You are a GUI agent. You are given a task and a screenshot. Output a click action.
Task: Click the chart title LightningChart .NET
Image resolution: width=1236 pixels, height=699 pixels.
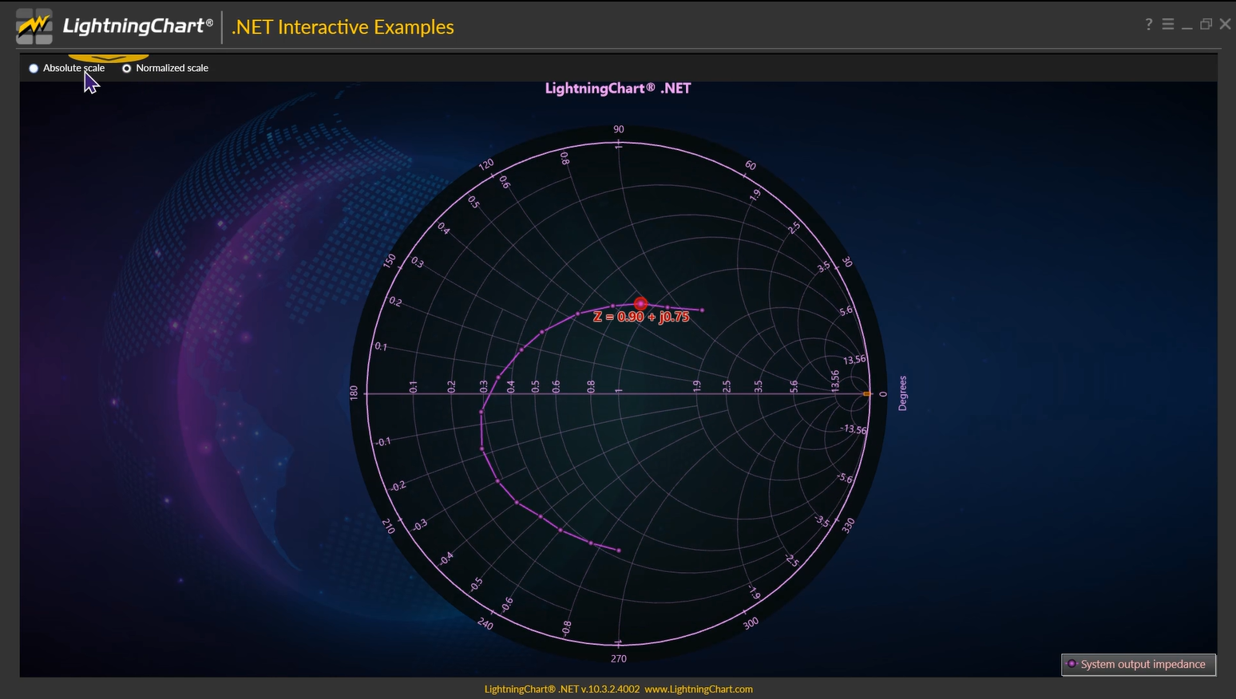[x=617, y=89]
